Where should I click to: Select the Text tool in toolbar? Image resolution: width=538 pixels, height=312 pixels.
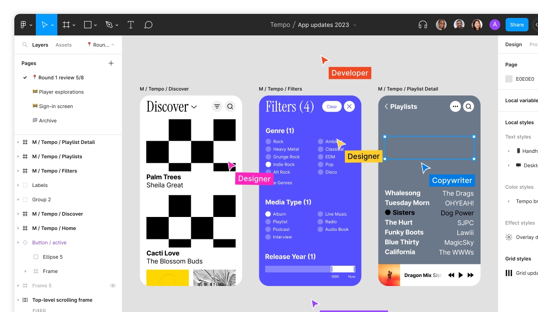coord(131,25)
